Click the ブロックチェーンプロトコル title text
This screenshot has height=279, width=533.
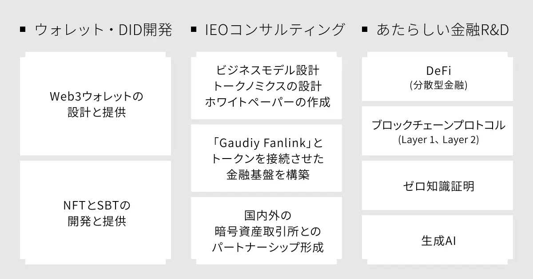tap(438, 125)
